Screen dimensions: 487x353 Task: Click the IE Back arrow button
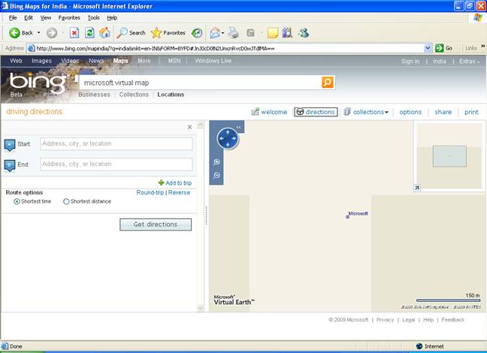coord(14,32)
